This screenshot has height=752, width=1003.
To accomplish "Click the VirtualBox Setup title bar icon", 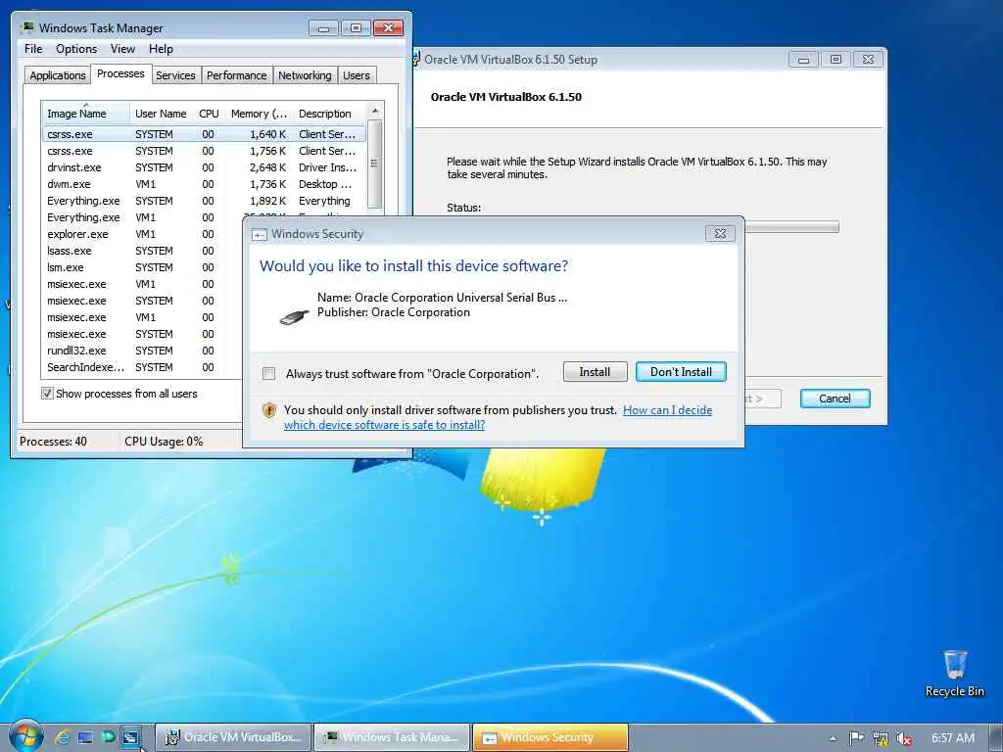I will [x=416, y=60].
